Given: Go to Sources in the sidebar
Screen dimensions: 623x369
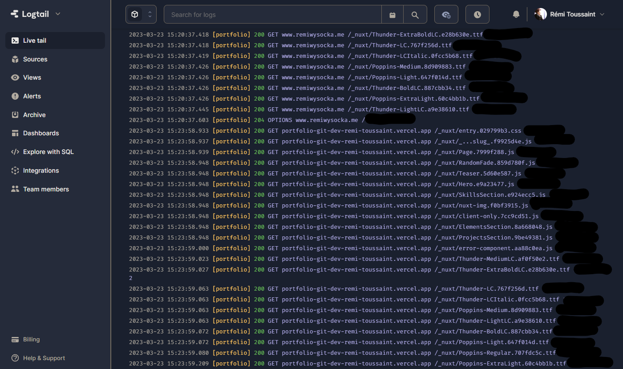Looking at the screenshot, I should pos(35,59).
